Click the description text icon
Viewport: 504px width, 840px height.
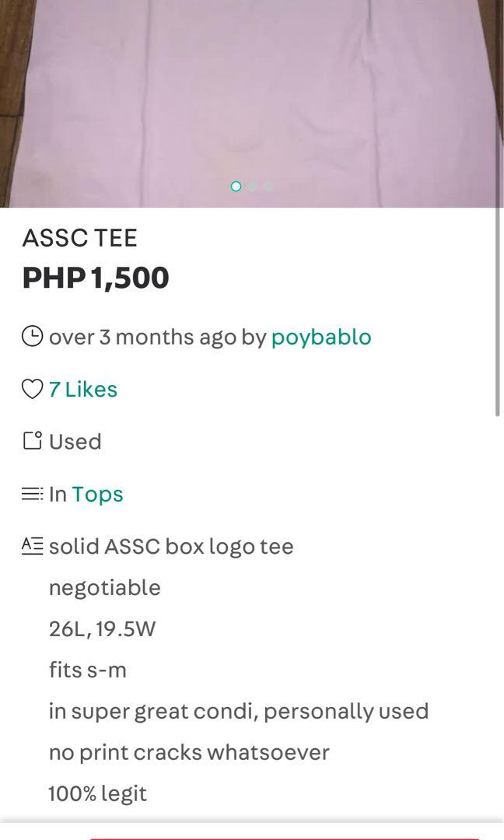32,546
